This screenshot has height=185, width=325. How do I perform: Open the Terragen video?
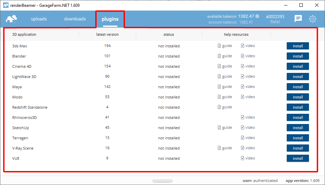coord(248,138)
